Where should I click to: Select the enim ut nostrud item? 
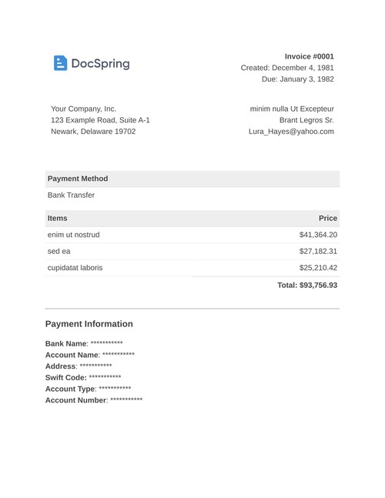coord(73,235)
